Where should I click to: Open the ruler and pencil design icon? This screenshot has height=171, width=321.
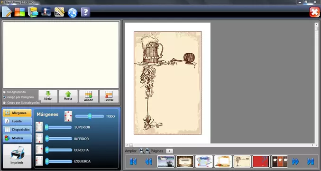[x=59, y=12]
